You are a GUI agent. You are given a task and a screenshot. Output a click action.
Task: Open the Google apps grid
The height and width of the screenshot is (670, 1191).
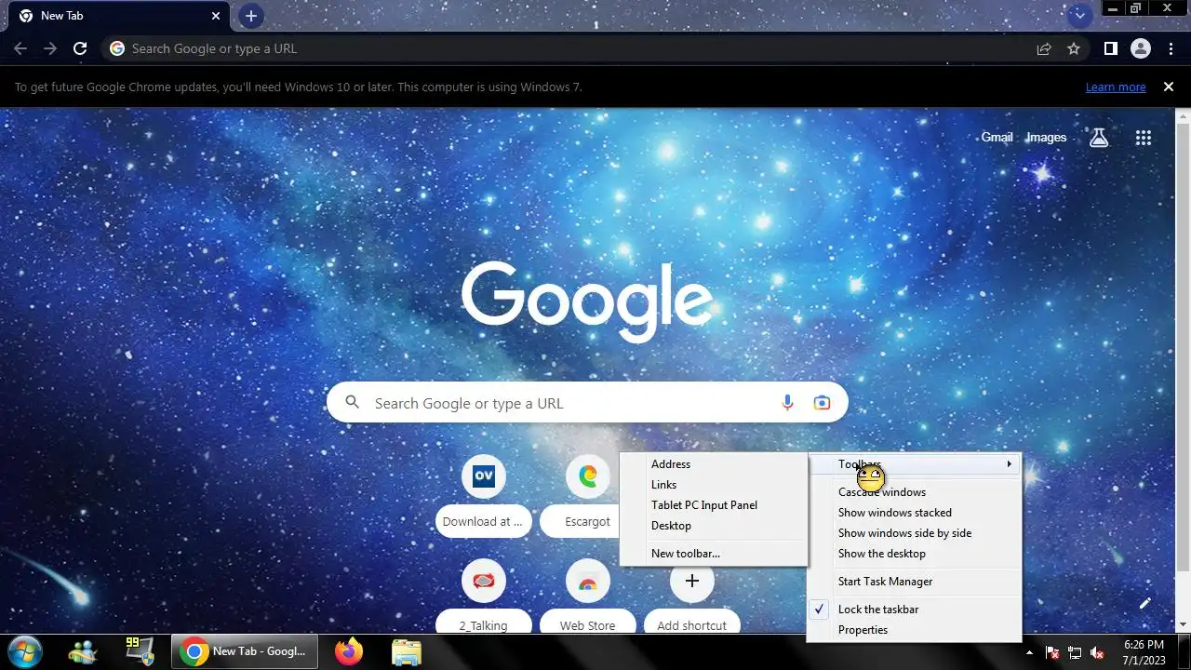coord(1144,138)
